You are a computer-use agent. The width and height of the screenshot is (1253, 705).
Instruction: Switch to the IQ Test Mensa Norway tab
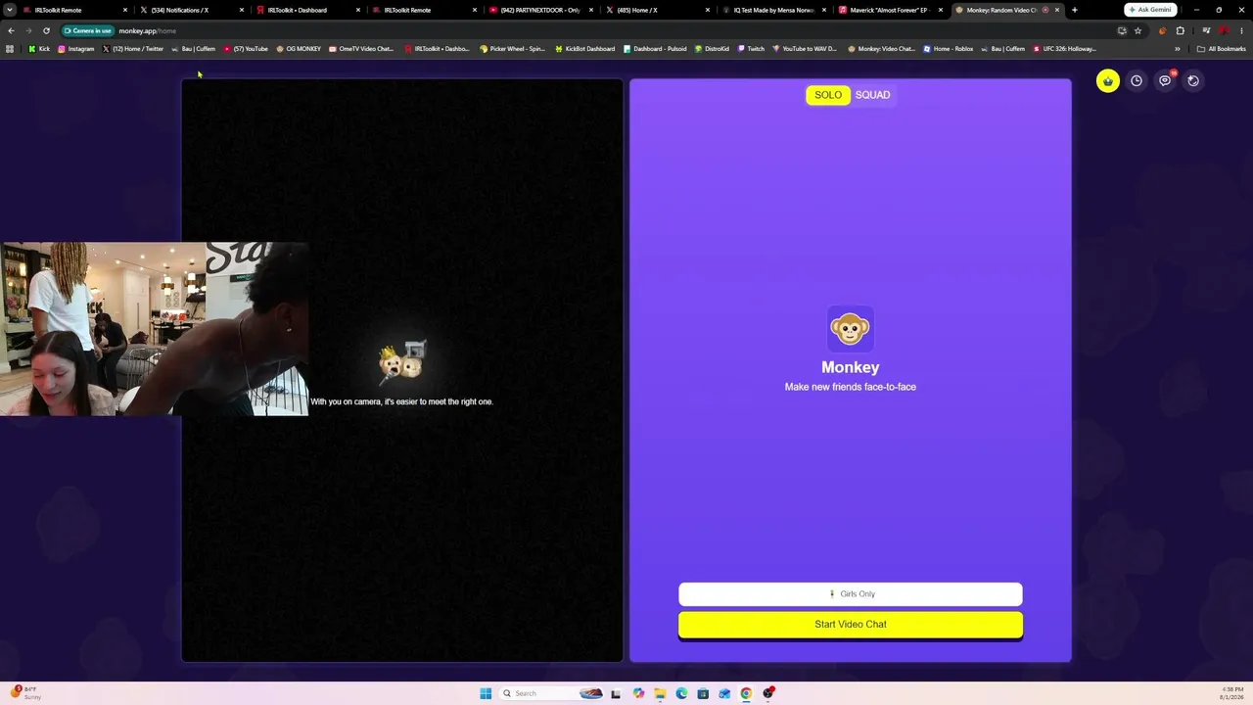773,10
